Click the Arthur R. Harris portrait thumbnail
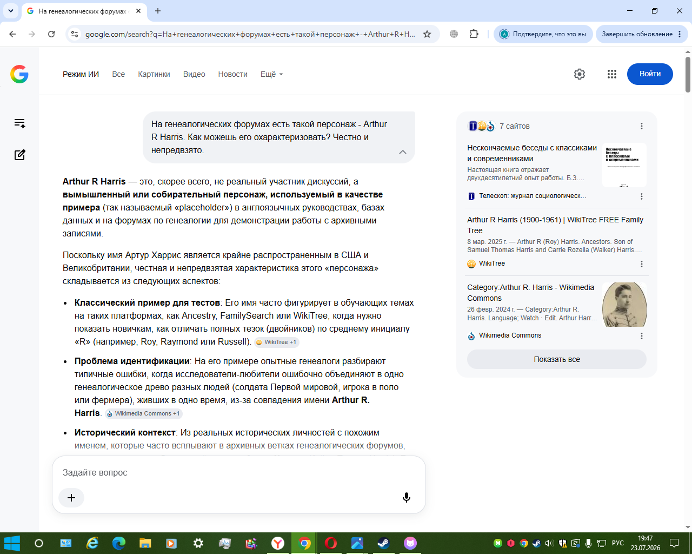Image resolution: width=692 pixels, height=554 pixels. (x=624, y=305)
